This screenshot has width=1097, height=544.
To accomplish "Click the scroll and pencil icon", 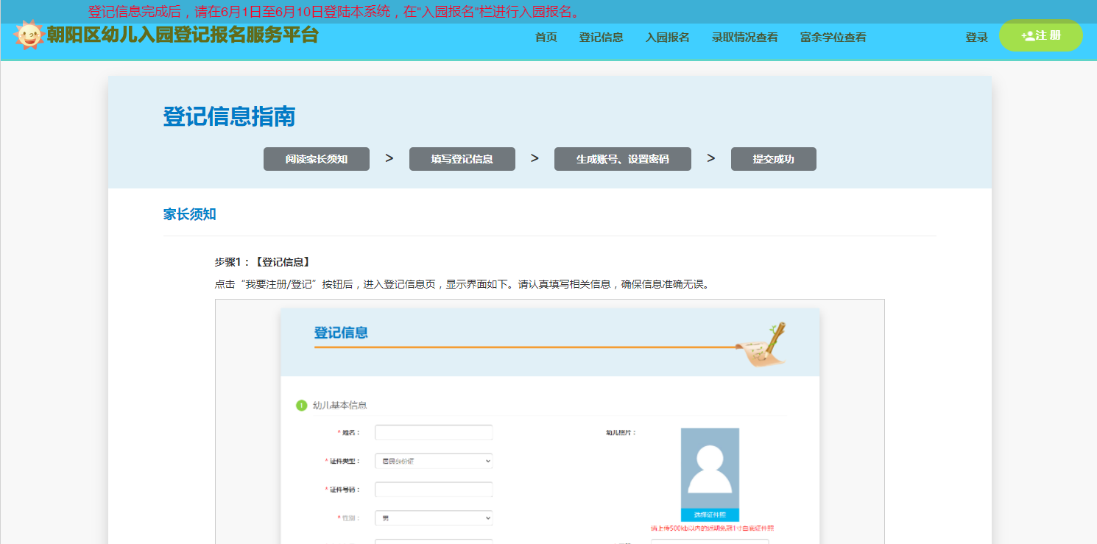I will pyautogui.click(x=763, y=345).
